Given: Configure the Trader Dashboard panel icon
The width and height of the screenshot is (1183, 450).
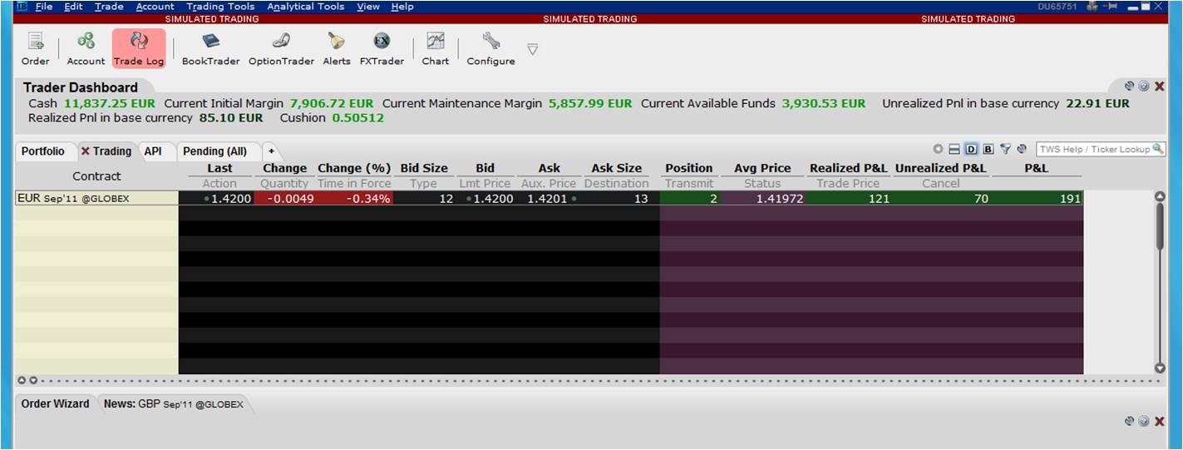Looking at the screenshot, I should coord(1129,86).
